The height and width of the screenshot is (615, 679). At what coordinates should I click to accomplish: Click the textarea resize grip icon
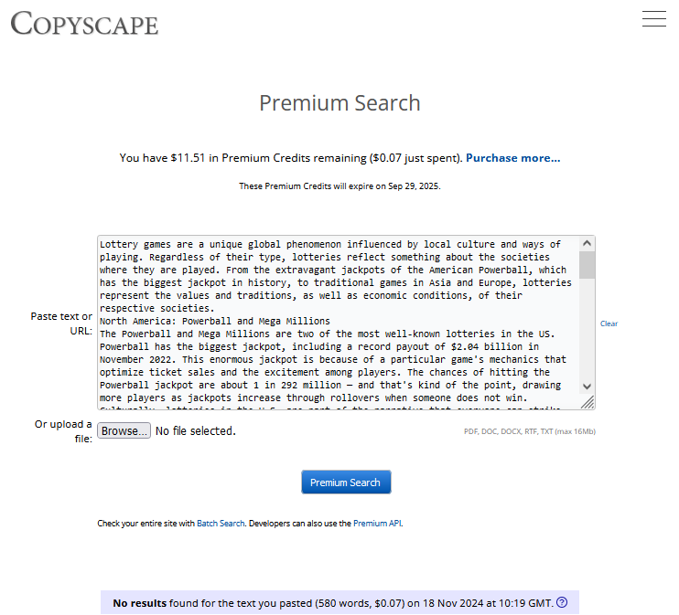coord(587,402)
